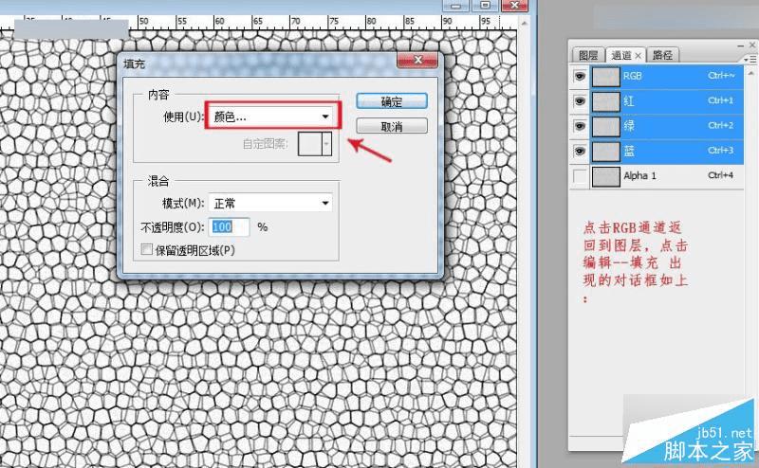Image resolution: width=759 pixels, height=468 pixels.
Task: Select the 红 channel row label
Action: 629,101
